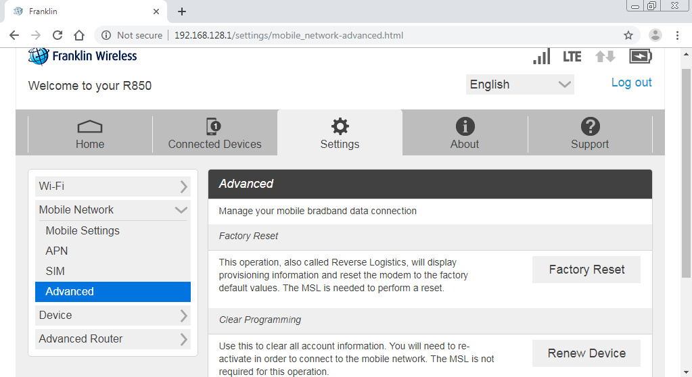Go back with the browser back arrow
692x377 pixels.
coord(14,35)
